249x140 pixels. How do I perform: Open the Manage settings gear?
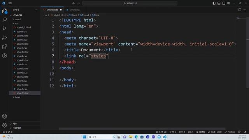(x=4, y=125)
